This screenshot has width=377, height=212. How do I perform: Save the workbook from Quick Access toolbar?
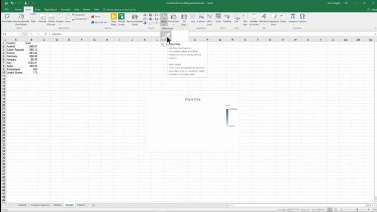pyautogui.click(x=6, y=3)
